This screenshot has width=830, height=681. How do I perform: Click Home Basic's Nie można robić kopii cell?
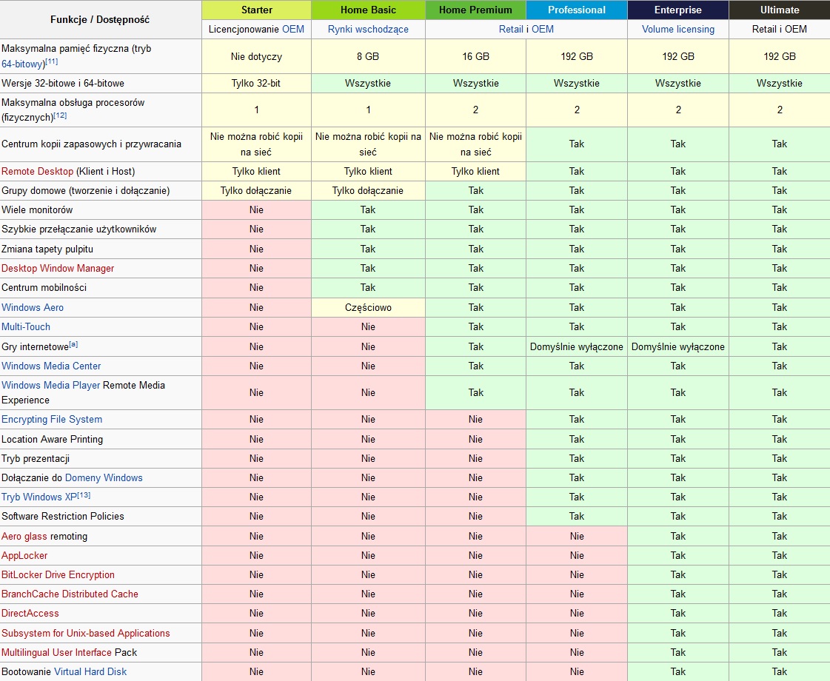click(x=368, y=144)
